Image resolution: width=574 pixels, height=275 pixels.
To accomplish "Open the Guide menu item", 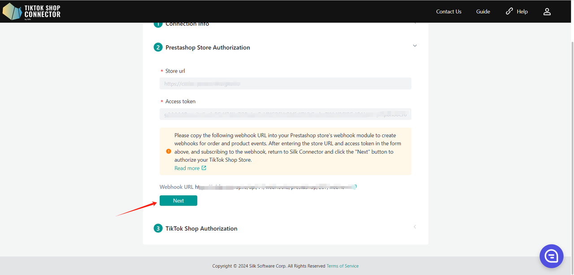I will pos(483,12).
